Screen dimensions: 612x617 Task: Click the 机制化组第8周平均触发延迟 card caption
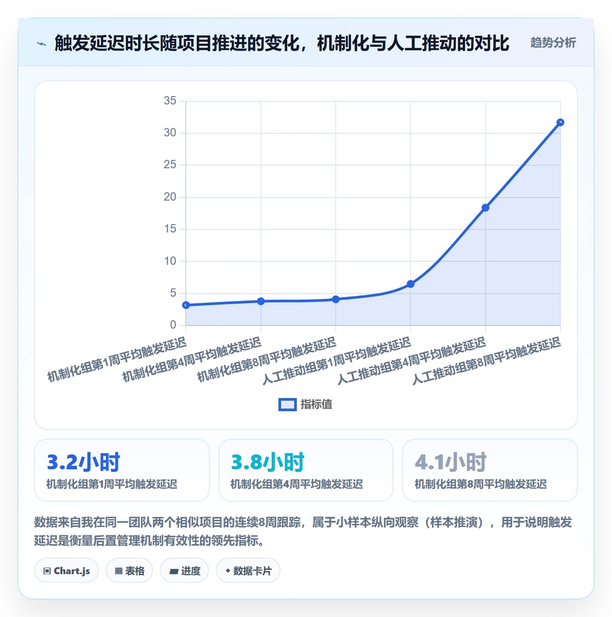tap(481, 484)
